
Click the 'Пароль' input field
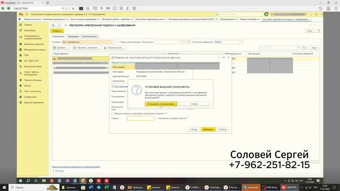point(140,118)
